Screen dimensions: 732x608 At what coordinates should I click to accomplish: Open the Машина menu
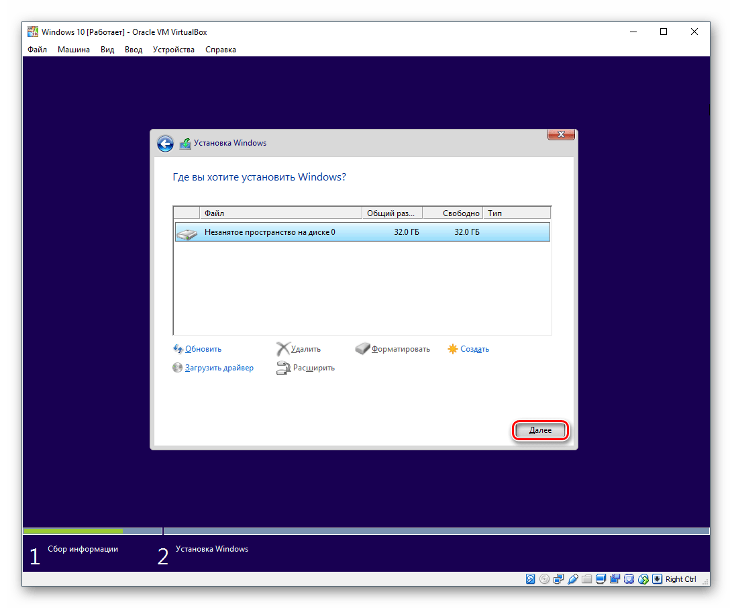pos(74,50)
